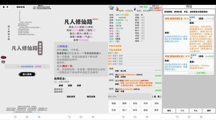This screenshot has height=120, width=216.
Task: Tap 确定创建 to confirm character creation
Action: [x=91, y=97]
